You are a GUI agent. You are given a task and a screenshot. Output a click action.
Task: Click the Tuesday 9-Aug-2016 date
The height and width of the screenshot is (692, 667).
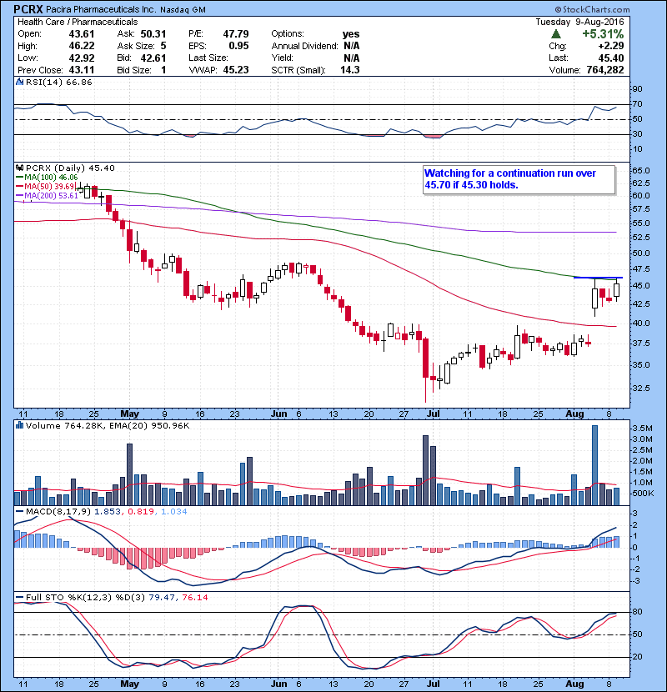tap(580, 22)
